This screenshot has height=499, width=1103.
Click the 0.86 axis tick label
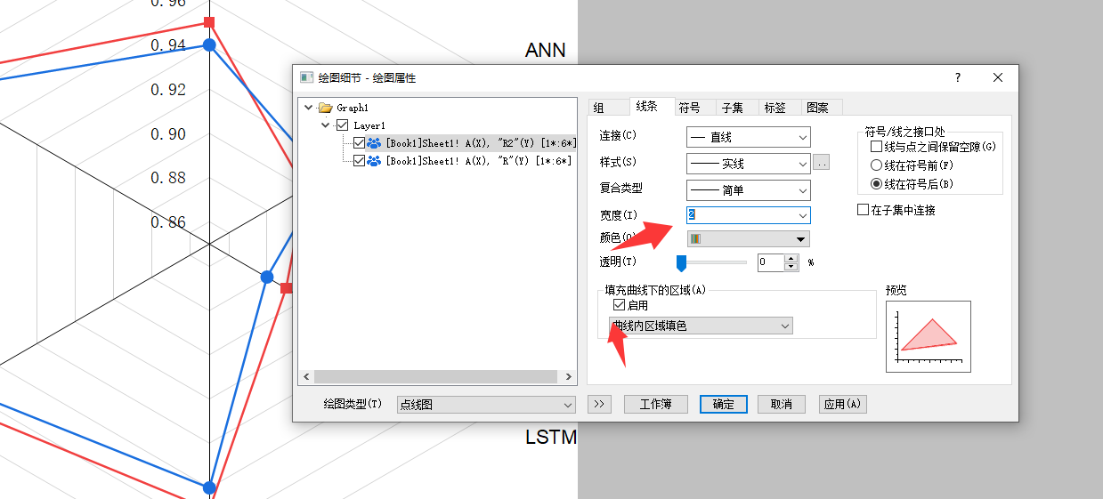click(x=168, y=221)
